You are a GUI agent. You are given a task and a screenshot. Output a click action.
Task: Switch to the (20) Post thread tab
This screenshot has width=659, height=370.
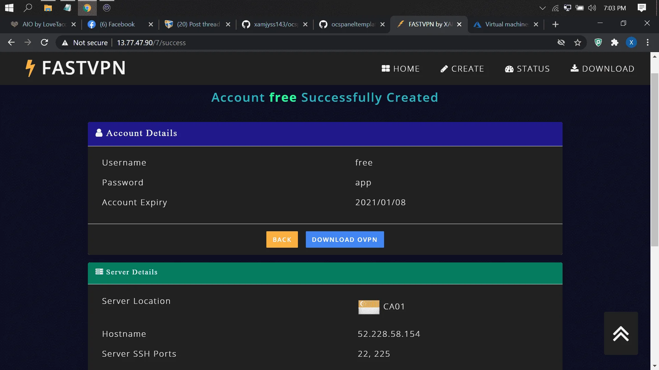(x=197, y=24)
